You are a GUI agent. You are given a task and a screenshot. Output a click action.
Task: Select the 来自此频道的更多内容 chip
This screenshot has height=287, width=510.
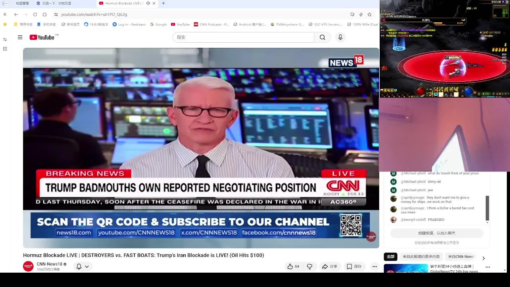click(421, 257)
